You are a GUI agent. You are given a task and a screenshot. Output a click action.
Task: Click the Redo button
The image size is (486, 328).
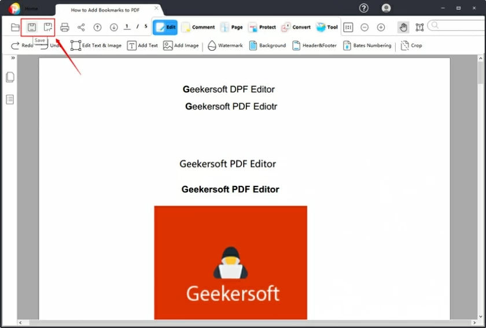click(22, 46)
